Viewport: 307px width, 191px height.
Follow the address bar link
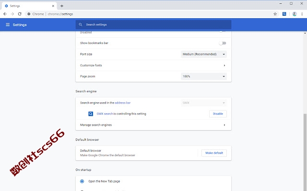tap(123, 103)
